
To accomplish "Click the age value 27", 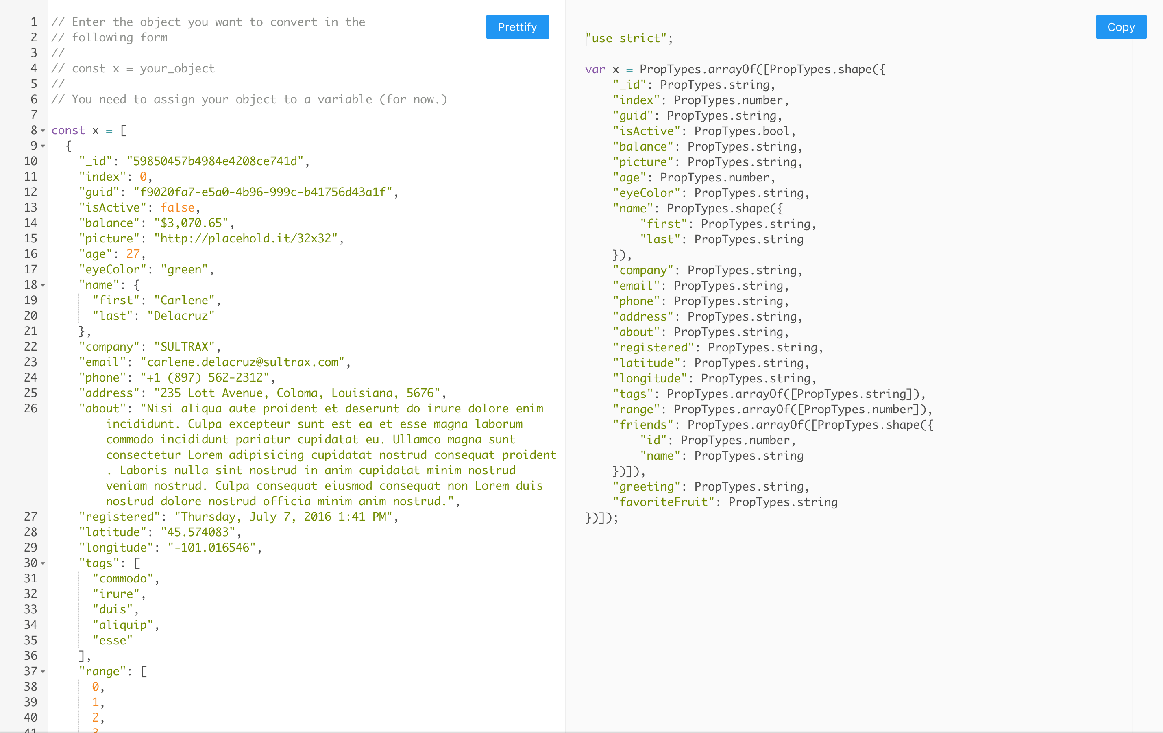I will coord(133,254).
